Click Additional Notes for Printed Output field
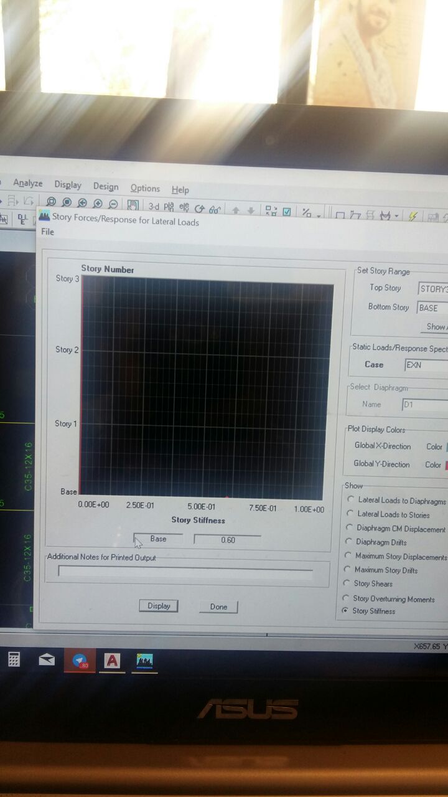Viewport: 448px width, 797px height. tap(185, 571)
